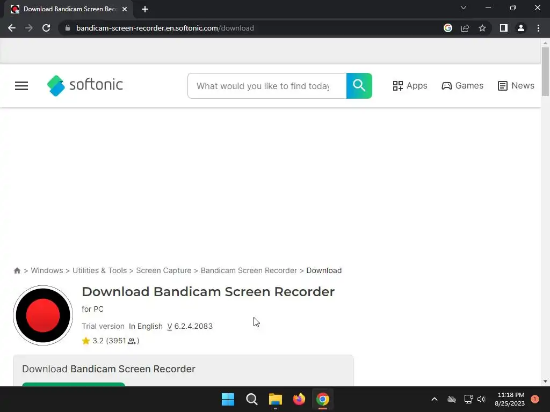View site information lock icon
The width and height of the screenshot is (550, 412).
[68, 28]
